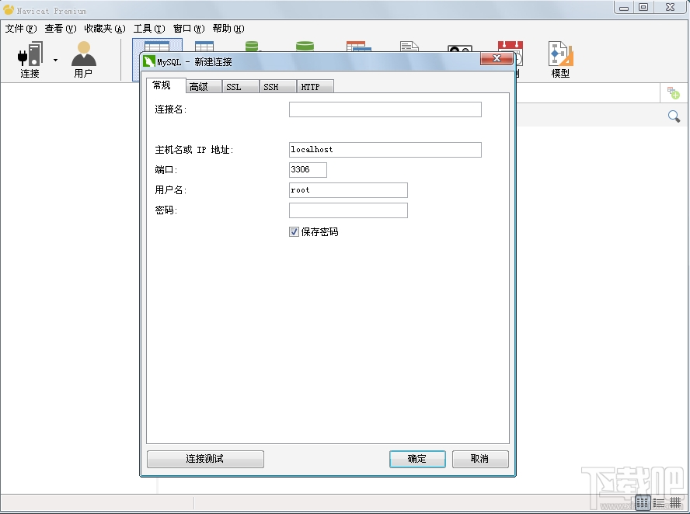Click the Report document icon
Screen dimensions: 690x514
click(x=409, y=46)
